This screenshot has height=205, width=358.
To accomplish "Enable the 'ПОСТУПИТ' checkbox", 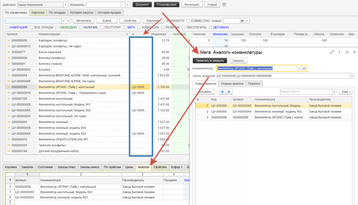I will click(x=101, y=27).
